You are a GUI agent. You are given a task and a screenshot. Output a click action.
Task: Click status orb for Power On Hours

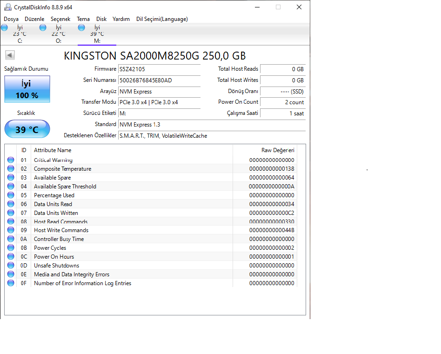[11, 256]
